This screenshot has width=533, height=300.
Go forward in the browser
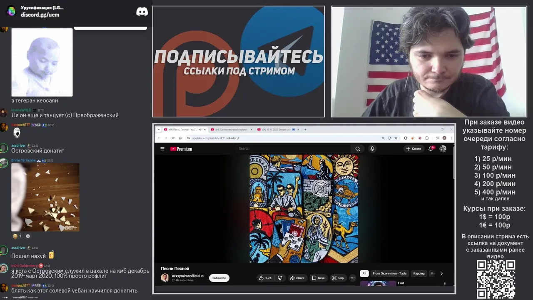pyautogui.click(x=166, y=138)
